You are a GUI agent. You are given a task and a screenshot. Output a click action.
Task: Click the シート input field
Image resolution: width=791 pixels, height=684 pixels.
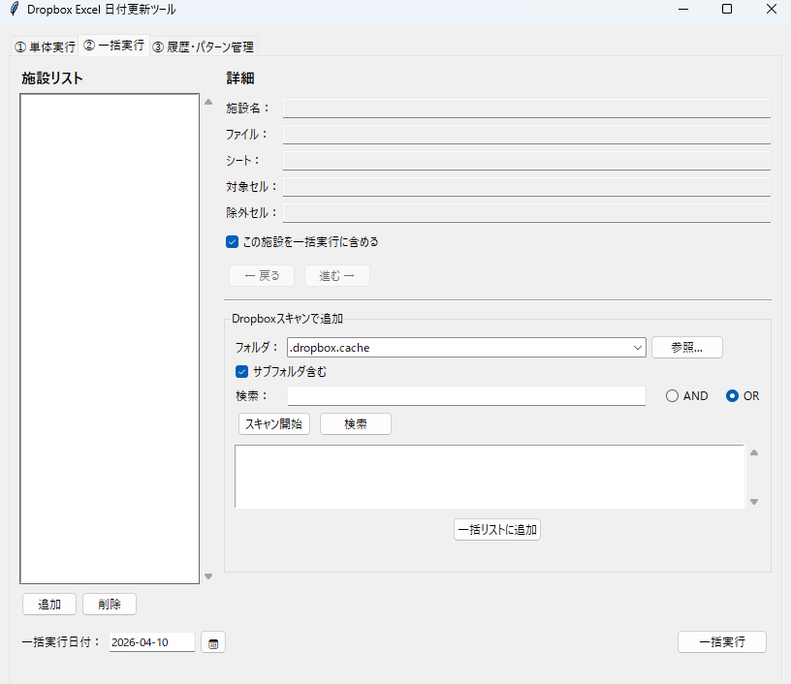(526, 160)
